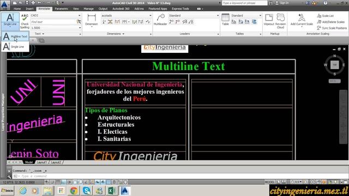Open Chrome from taskbar
This screenshot has height=196, width=349.
(x=74, y=191)
